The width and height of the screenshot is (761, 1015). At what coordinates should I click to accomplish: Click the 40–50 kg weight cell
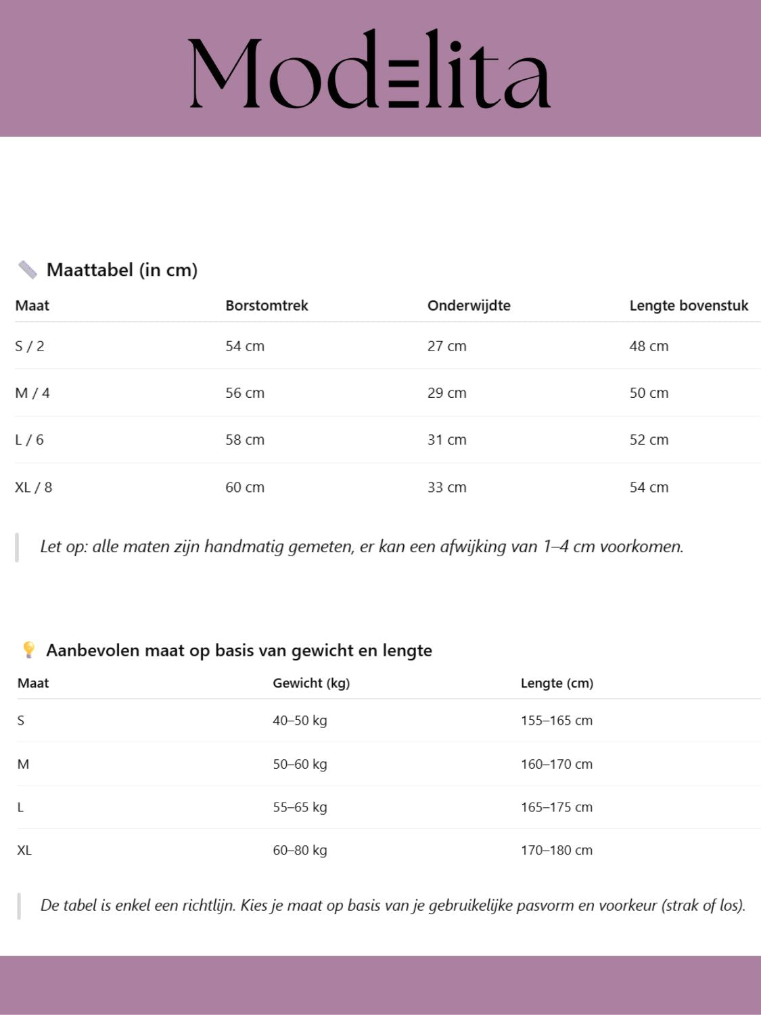coord(300,721)
